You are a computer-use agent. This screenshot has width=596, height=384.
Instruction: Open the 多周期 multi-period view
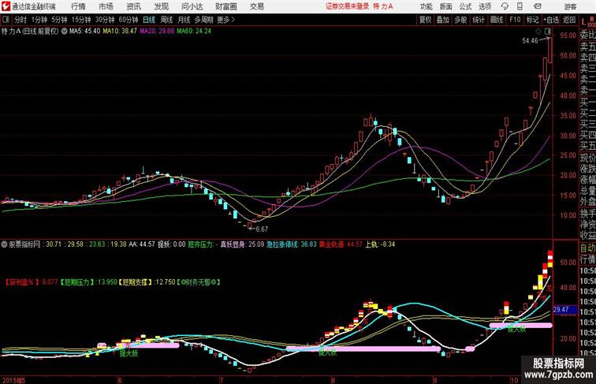point(203,20)
